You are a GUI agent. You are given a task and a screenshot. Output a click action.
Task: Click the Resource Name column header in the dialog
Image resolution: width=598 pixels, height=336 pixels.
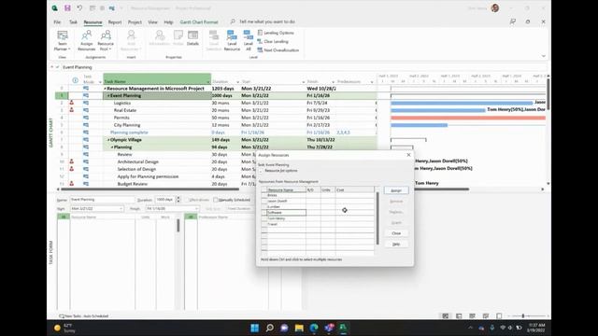pyautogui.click(x=286, y=189)
